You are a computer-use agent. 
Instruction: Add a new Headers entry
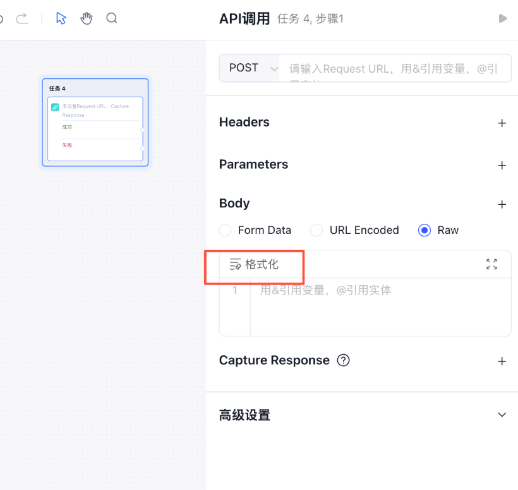pyautogui.click(x=502, y=123)
